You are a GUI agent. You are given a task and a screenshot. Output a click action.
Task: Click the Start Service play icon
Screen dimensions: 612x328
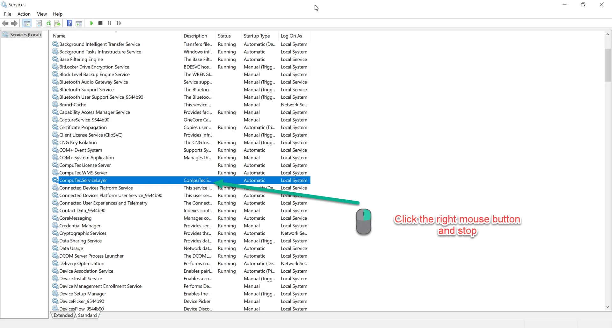pyautogui.click(x=91, y=23)
